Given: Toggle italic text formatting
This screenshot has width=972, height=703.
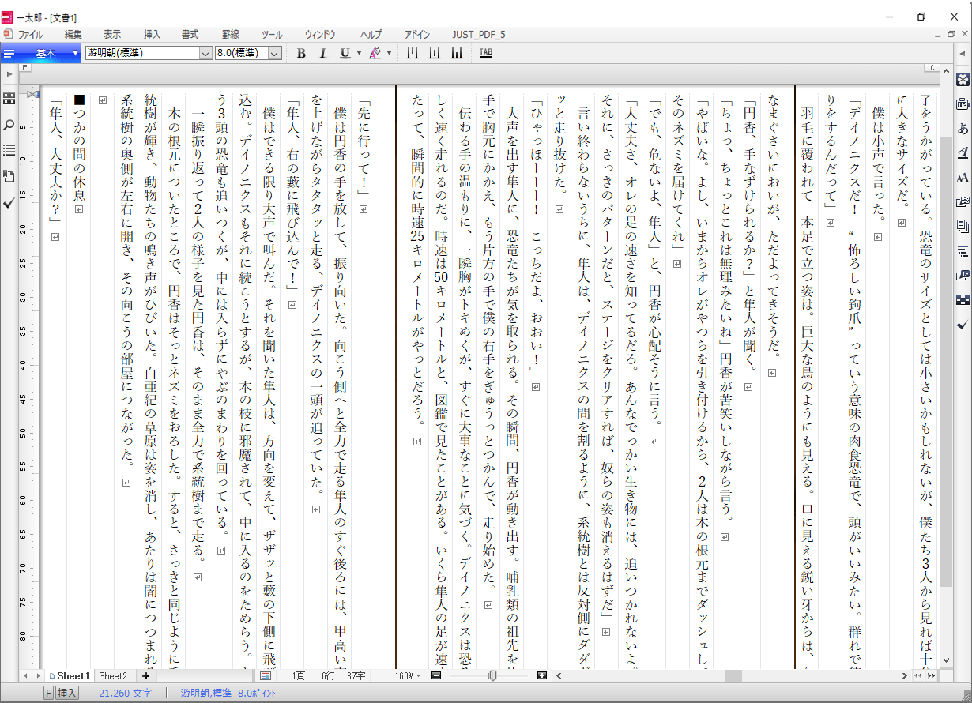Looking at the screenshot, I should point(322,53).
